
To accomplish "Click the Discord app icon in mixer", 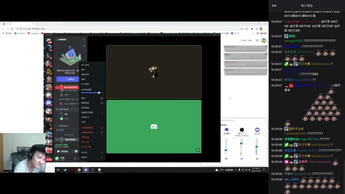I will click(257, 130).
